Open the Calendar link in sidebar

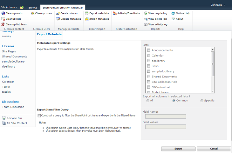click(x=8, y=82)
